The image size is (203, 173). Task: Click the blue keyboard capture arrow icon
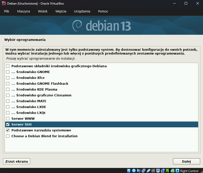[178, 171]
